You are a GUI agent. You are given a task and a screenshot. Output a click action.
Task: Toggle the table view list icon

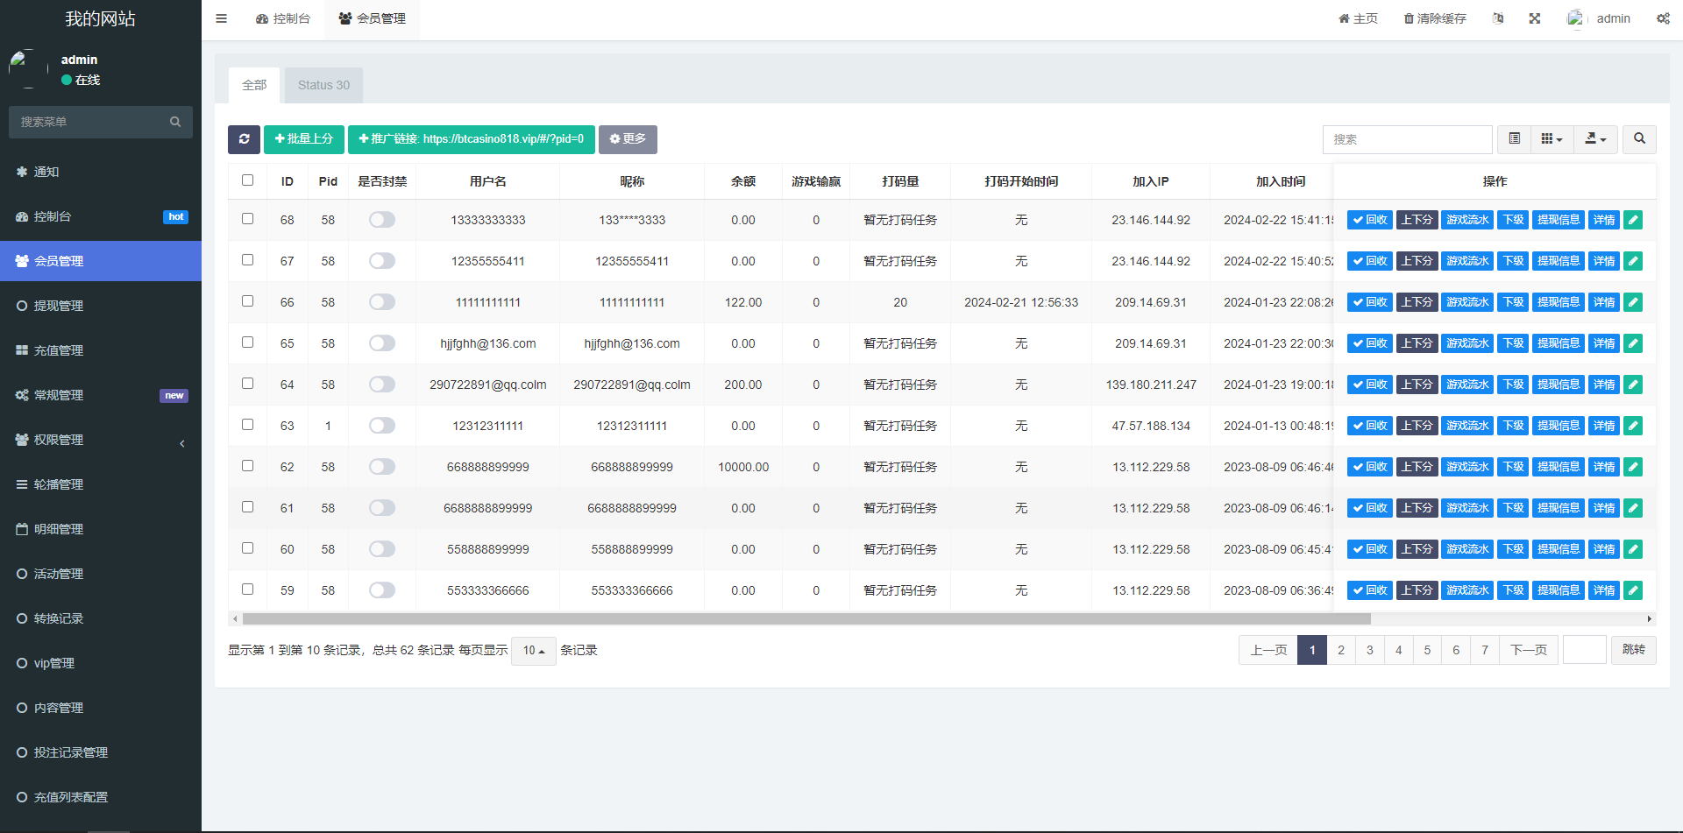pos(1514,139)
